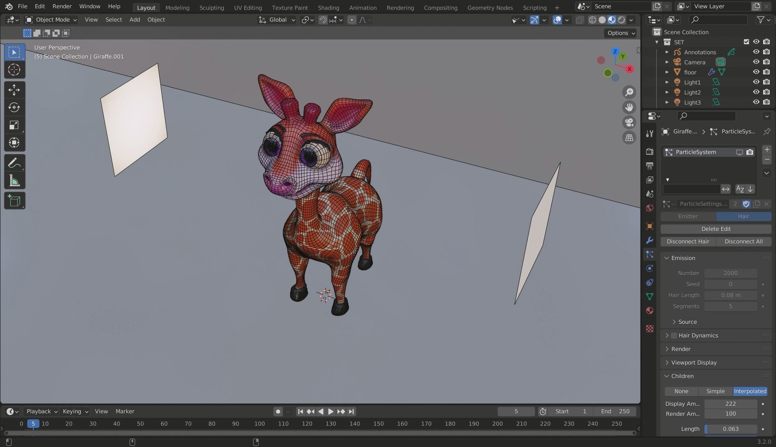Open the Texture properties tab
This screenshot has width=776, height=447.
[x=649, y=328]
